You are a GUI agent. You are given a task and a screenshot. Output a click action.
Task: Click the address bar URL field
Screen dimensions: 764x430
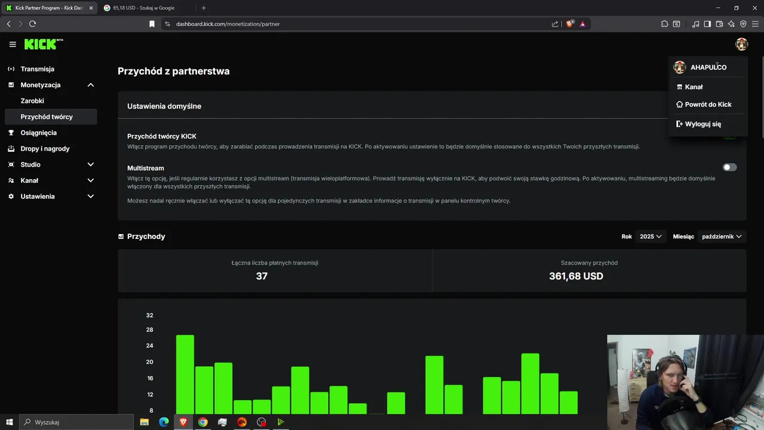[358, 24]
